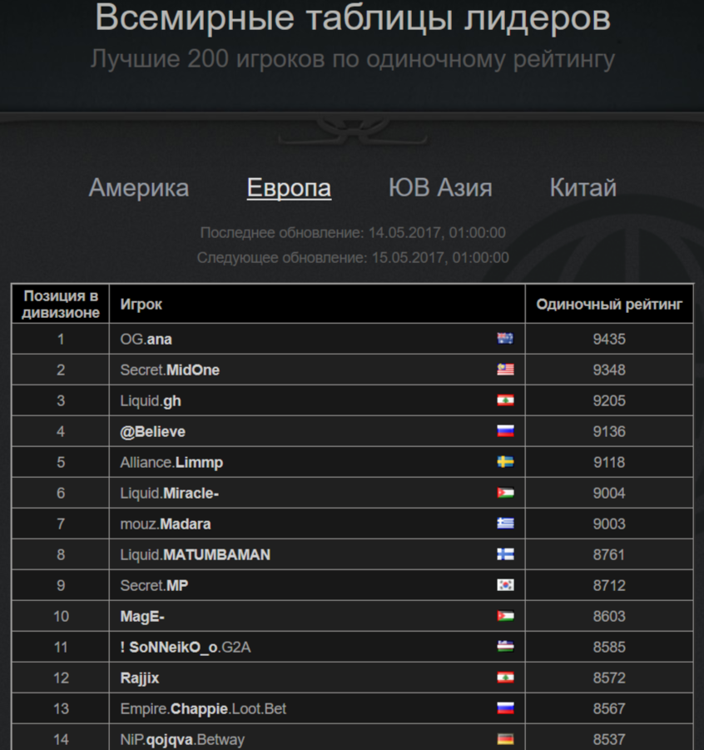Click the Finnish flag beside Liquid.MATUMBAMAN
The image size is (704, 750).
pos(505,554)
